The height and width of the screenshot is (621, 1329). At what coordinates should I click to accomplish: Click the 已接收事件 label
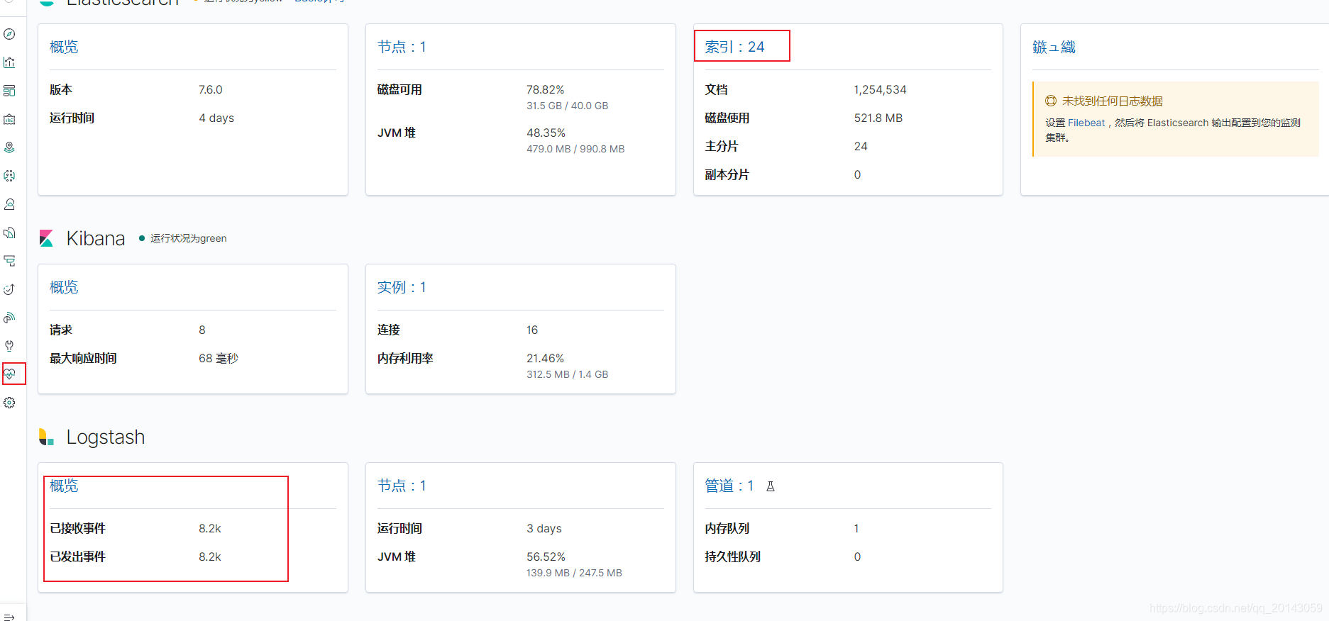tap(78, 529)
